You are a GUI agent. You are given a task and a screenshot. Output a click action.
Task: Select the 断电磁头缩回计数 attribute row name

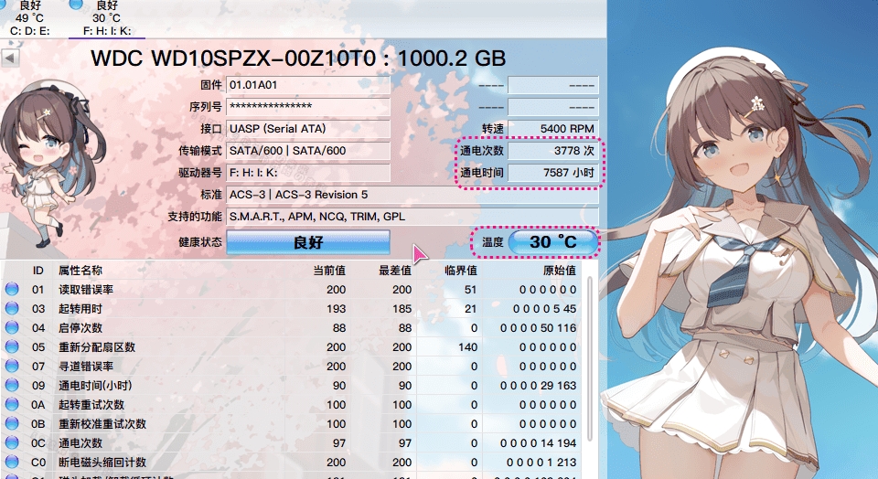click(x=102, y=463)
